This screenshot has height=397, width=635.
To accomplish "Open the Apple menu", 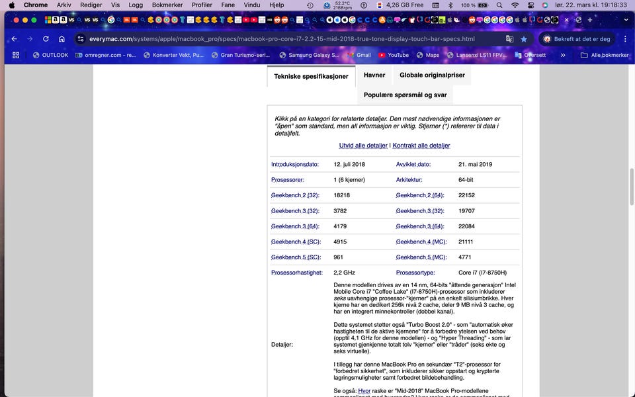I will click(12, 5).
